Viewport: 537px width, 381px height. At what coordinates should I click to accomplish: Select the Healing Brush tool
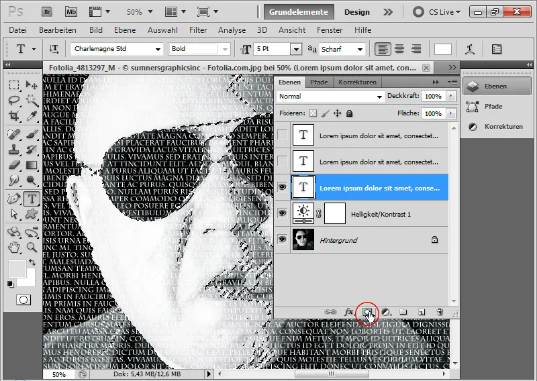click(14, 134)
